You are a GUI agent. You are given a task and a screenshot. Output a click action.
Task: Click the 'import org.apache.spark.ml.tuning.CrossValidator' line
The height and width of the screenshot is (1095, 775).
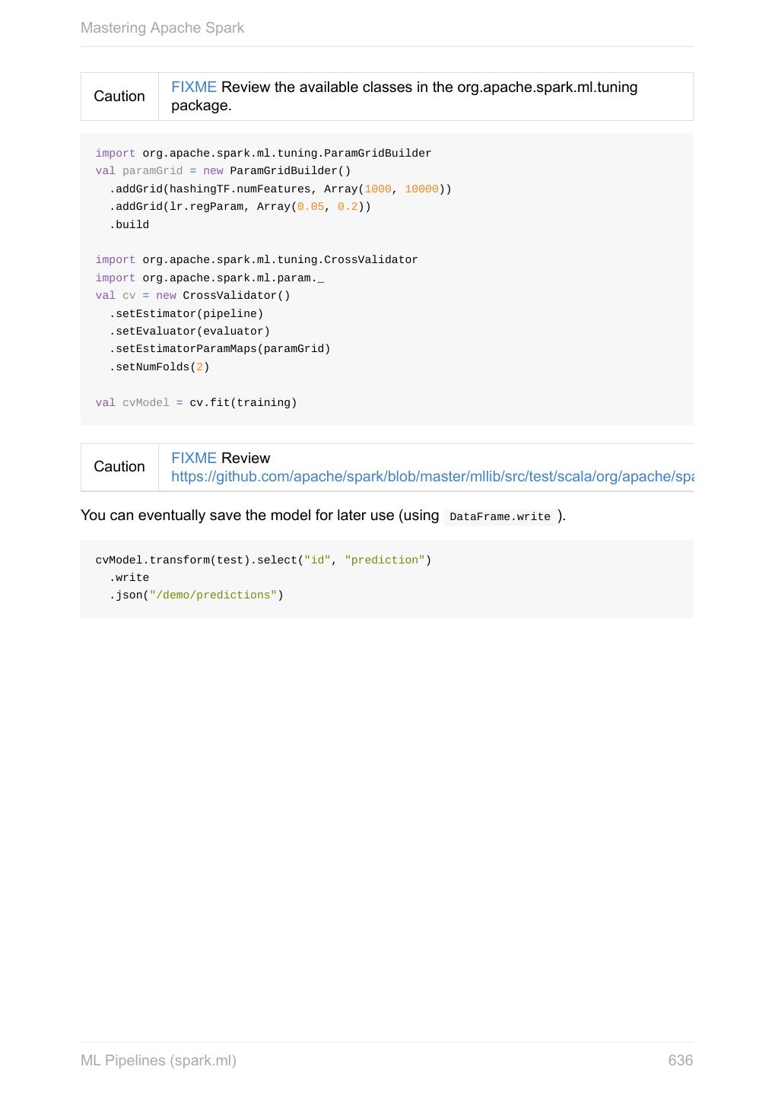coord(256,260)
